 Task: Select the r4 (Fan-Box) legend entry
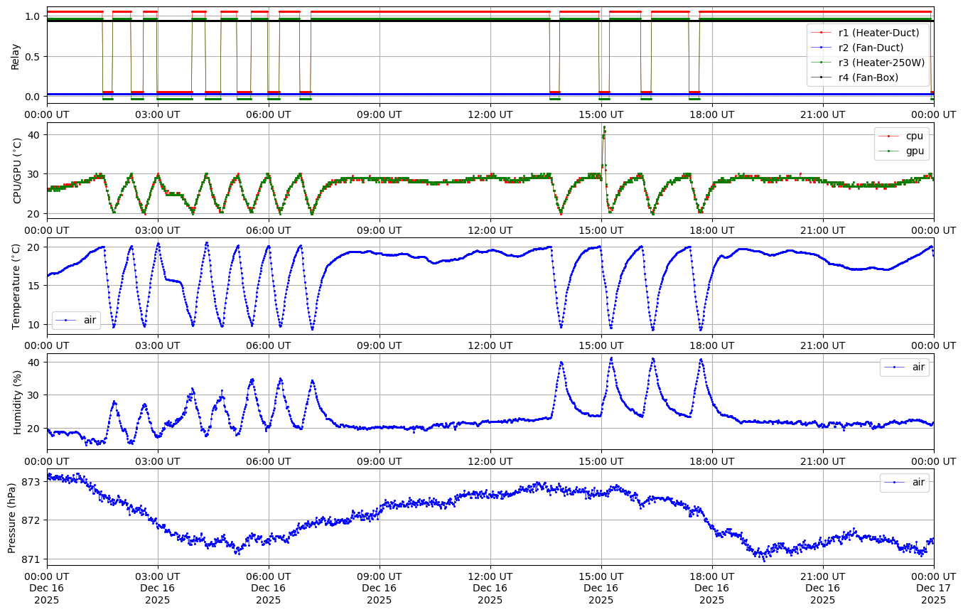click(868, 77)
